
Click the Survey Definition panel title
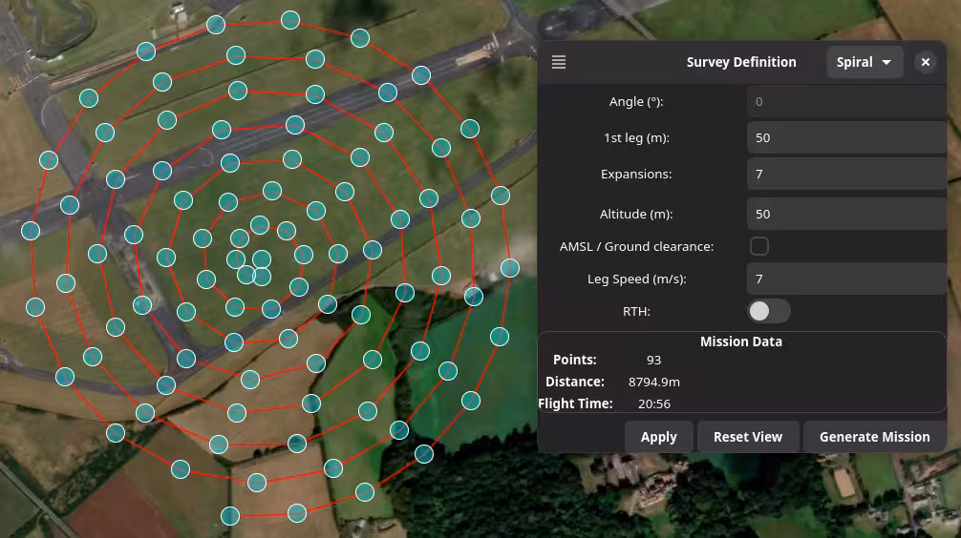click(740, 62)
